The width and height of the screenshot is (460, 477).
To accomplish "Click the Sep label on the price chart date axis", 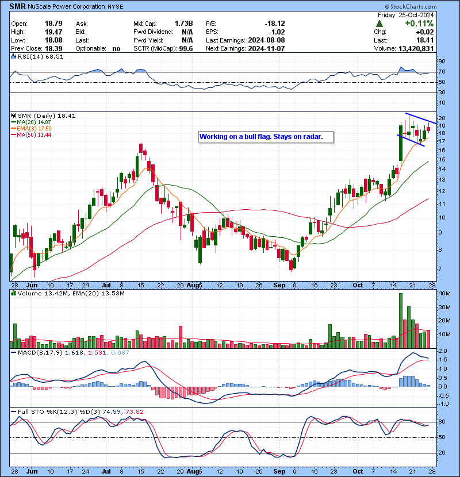I will (279, 286).
